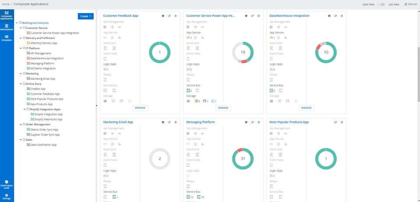Select Sales Notification App in the tree
420x202 pixels.
coord(43,145)
